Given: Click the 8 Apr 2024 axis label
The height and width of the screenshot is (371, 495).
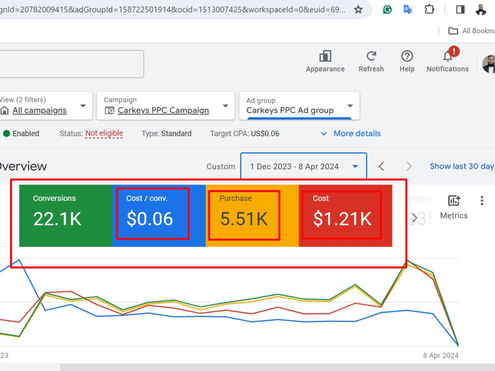Looking at the screenshot, I should (x=441, y=356).
